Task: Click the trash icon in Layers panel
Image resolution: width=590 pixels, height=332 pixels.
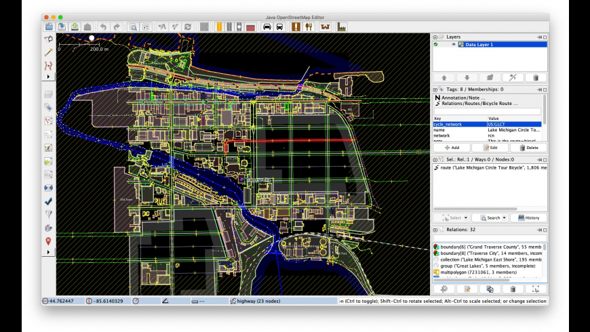Action: click(x=536, y=78)
